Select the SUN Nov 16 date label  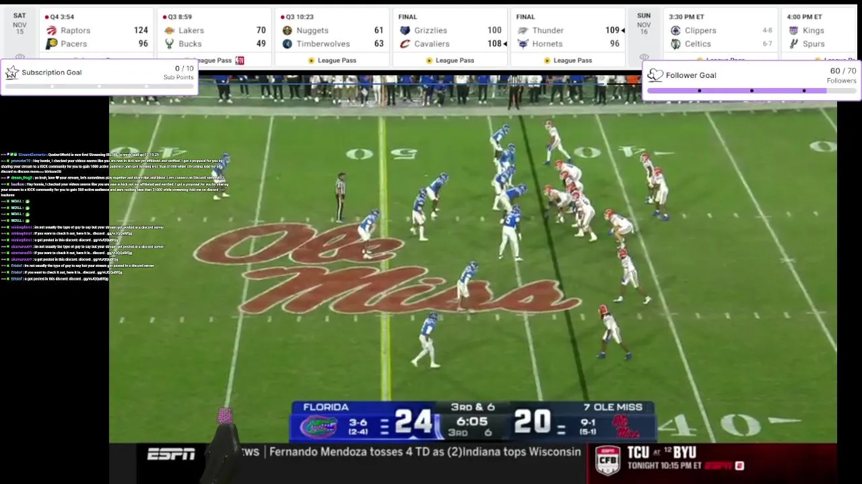coord(644,24)
